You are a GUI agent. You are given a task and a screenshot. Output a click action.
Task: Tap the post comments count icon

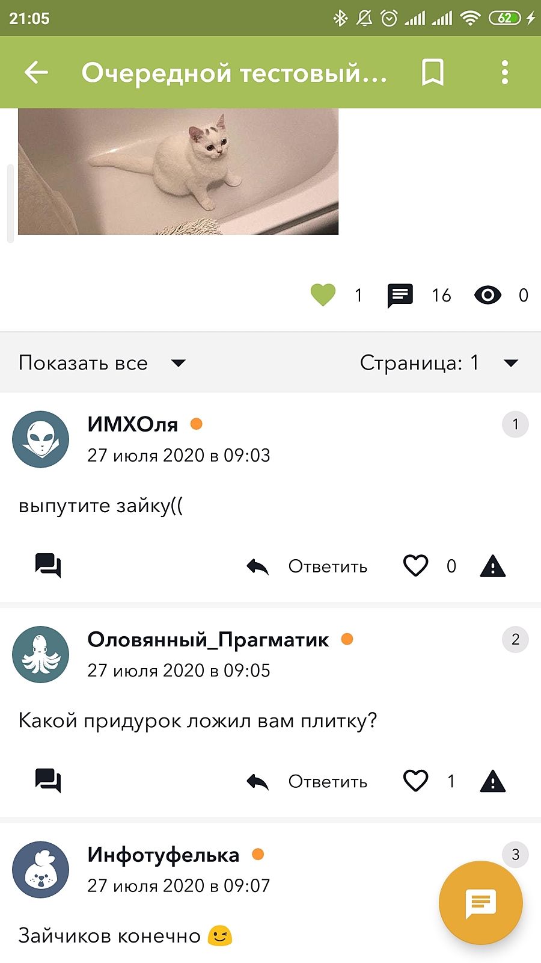pyautogui.click(x=400, y=296)
